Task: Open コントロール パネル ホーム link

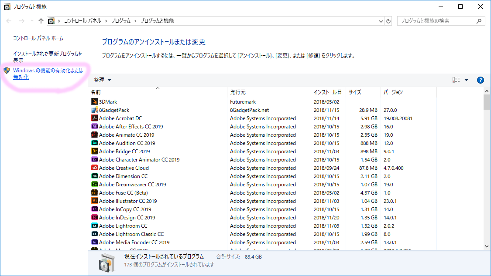Action: (x=38, y=38)
